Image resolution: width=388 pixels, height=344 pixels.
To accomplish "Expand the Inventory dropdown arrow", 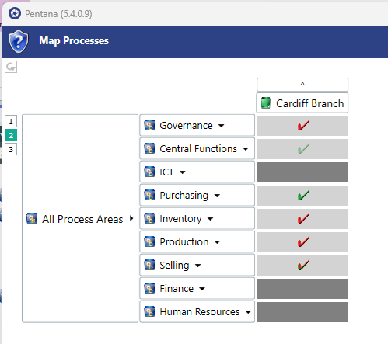I will tap(210, 219).
